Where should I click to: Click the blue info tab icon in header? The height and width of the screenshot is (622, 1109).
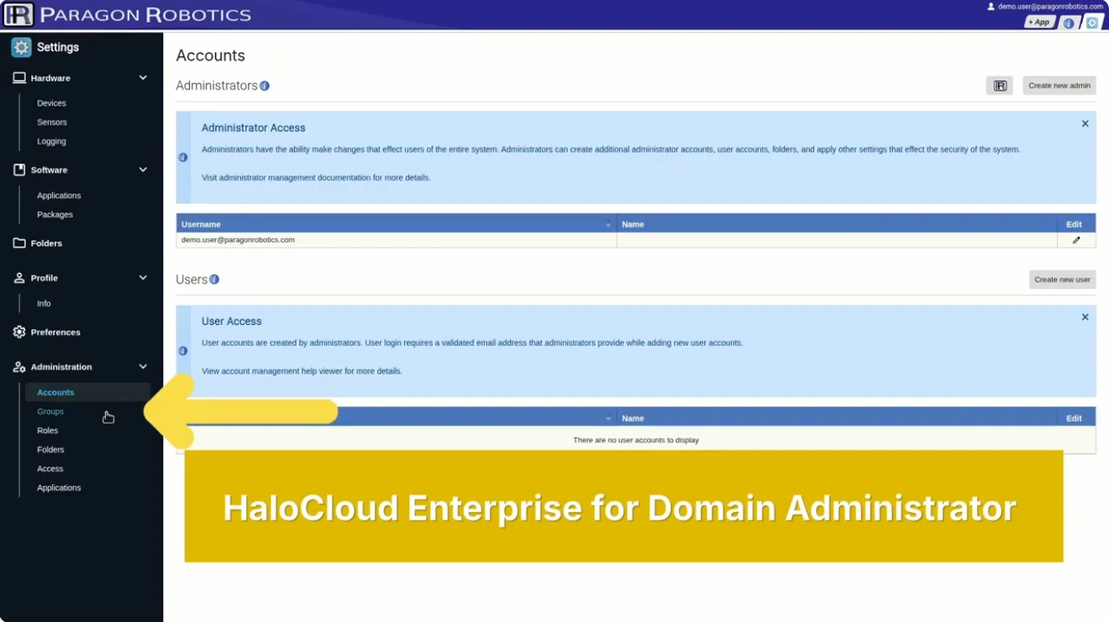click(1068, 23)
